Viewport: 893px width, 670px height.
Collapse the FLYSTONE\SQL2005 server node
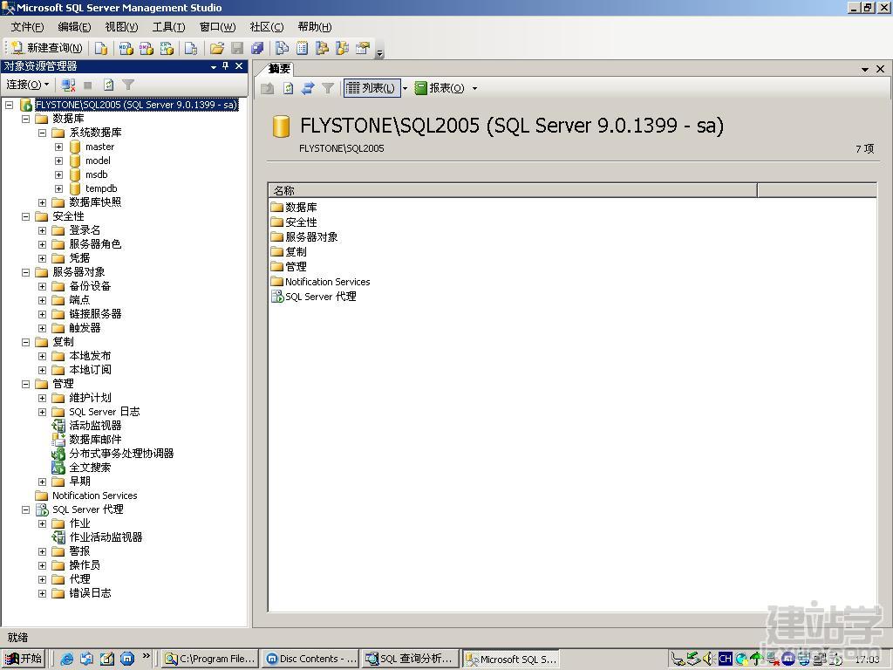click(9, 105)
